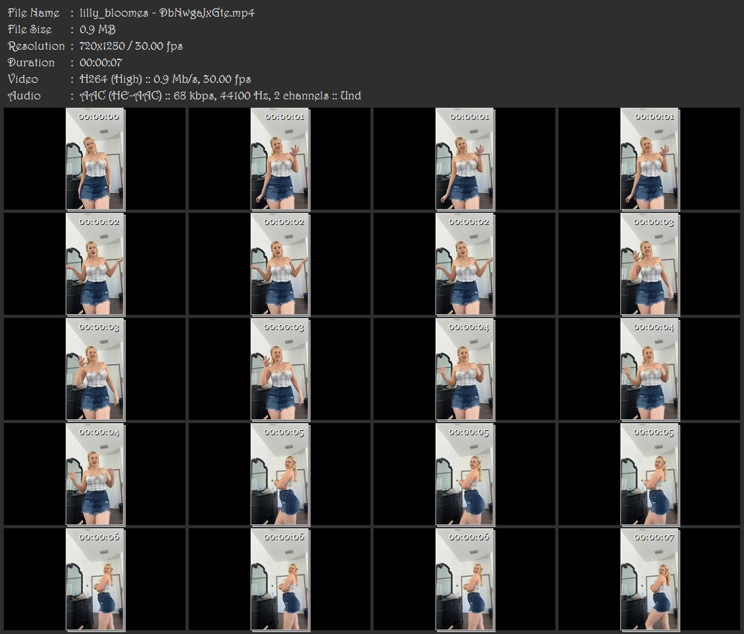Click the 'File Size' label

[x=30, y=29]
